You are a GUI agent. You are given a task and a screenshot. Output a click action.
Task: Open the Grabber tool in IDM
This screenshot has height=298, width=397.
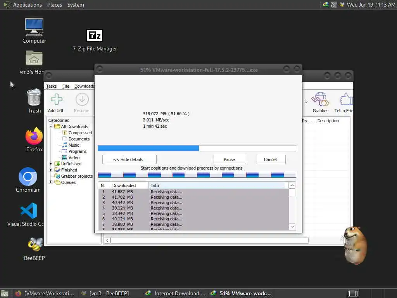coord(320,102)
